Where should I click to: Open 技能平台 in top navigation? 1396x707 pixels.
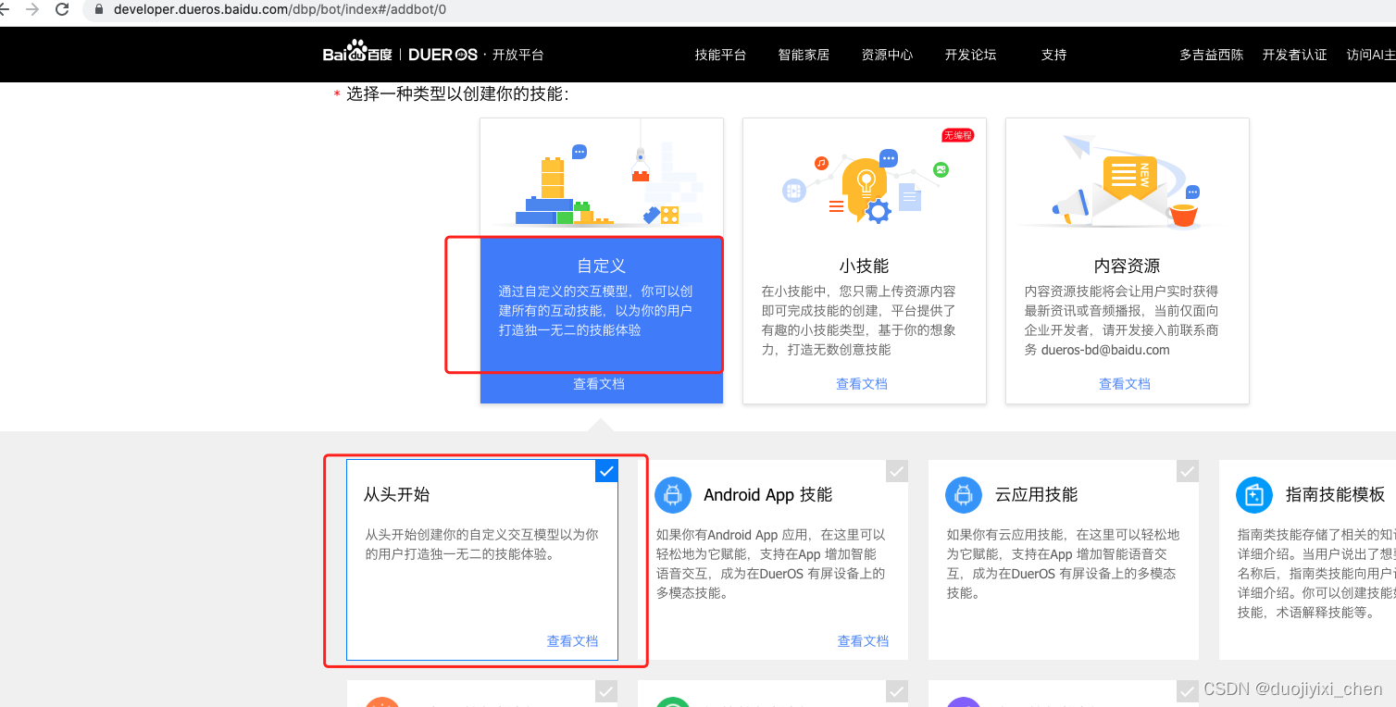pyautogui.click(x=720, y=55)
